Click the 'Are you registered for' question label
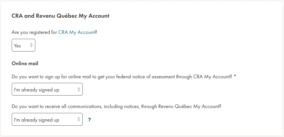This screenshot has width=284, height=137. (x=34, y=32)
